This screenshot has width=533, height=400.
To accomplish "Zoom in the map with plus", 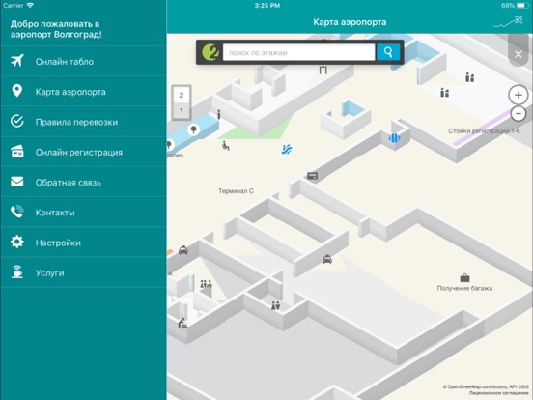I will (519, 95).
